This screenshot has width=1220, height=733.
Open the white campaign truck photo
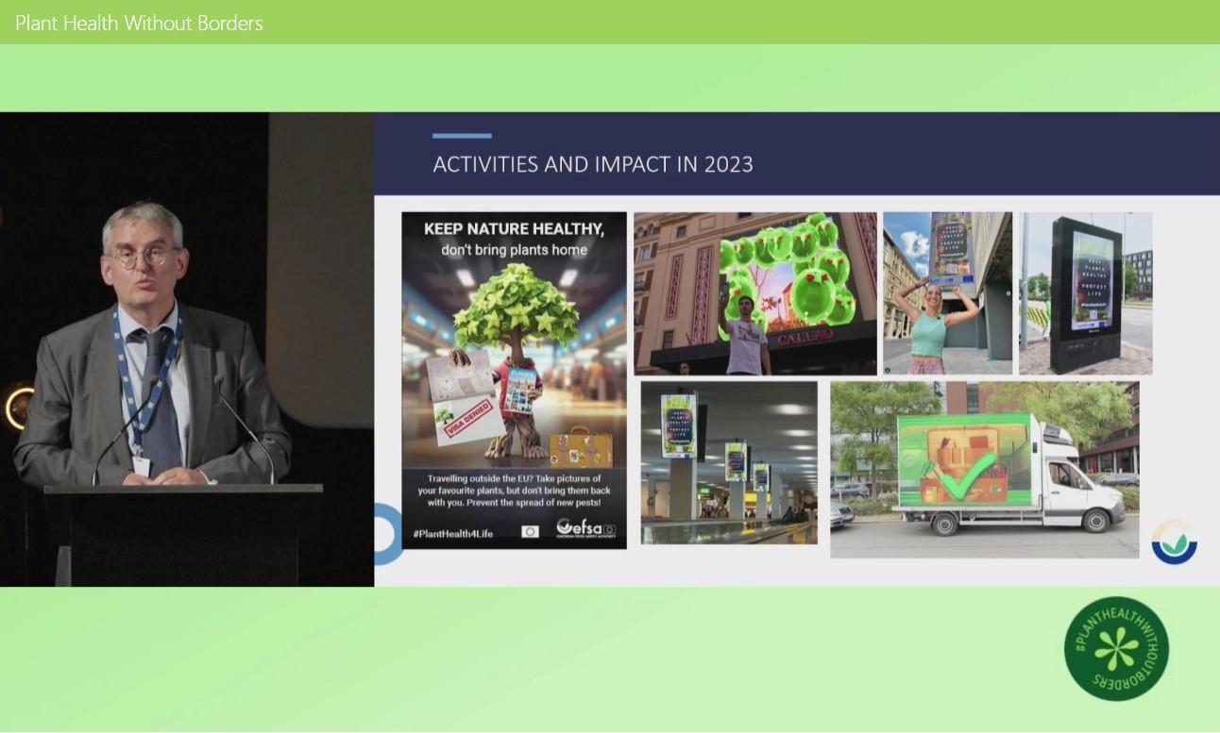[984, 469]
